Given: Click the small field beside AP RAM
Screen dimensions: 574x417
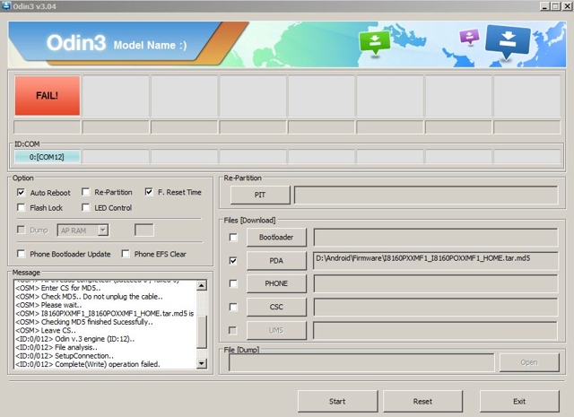Looking at the screenshot, I should point(144,230).
